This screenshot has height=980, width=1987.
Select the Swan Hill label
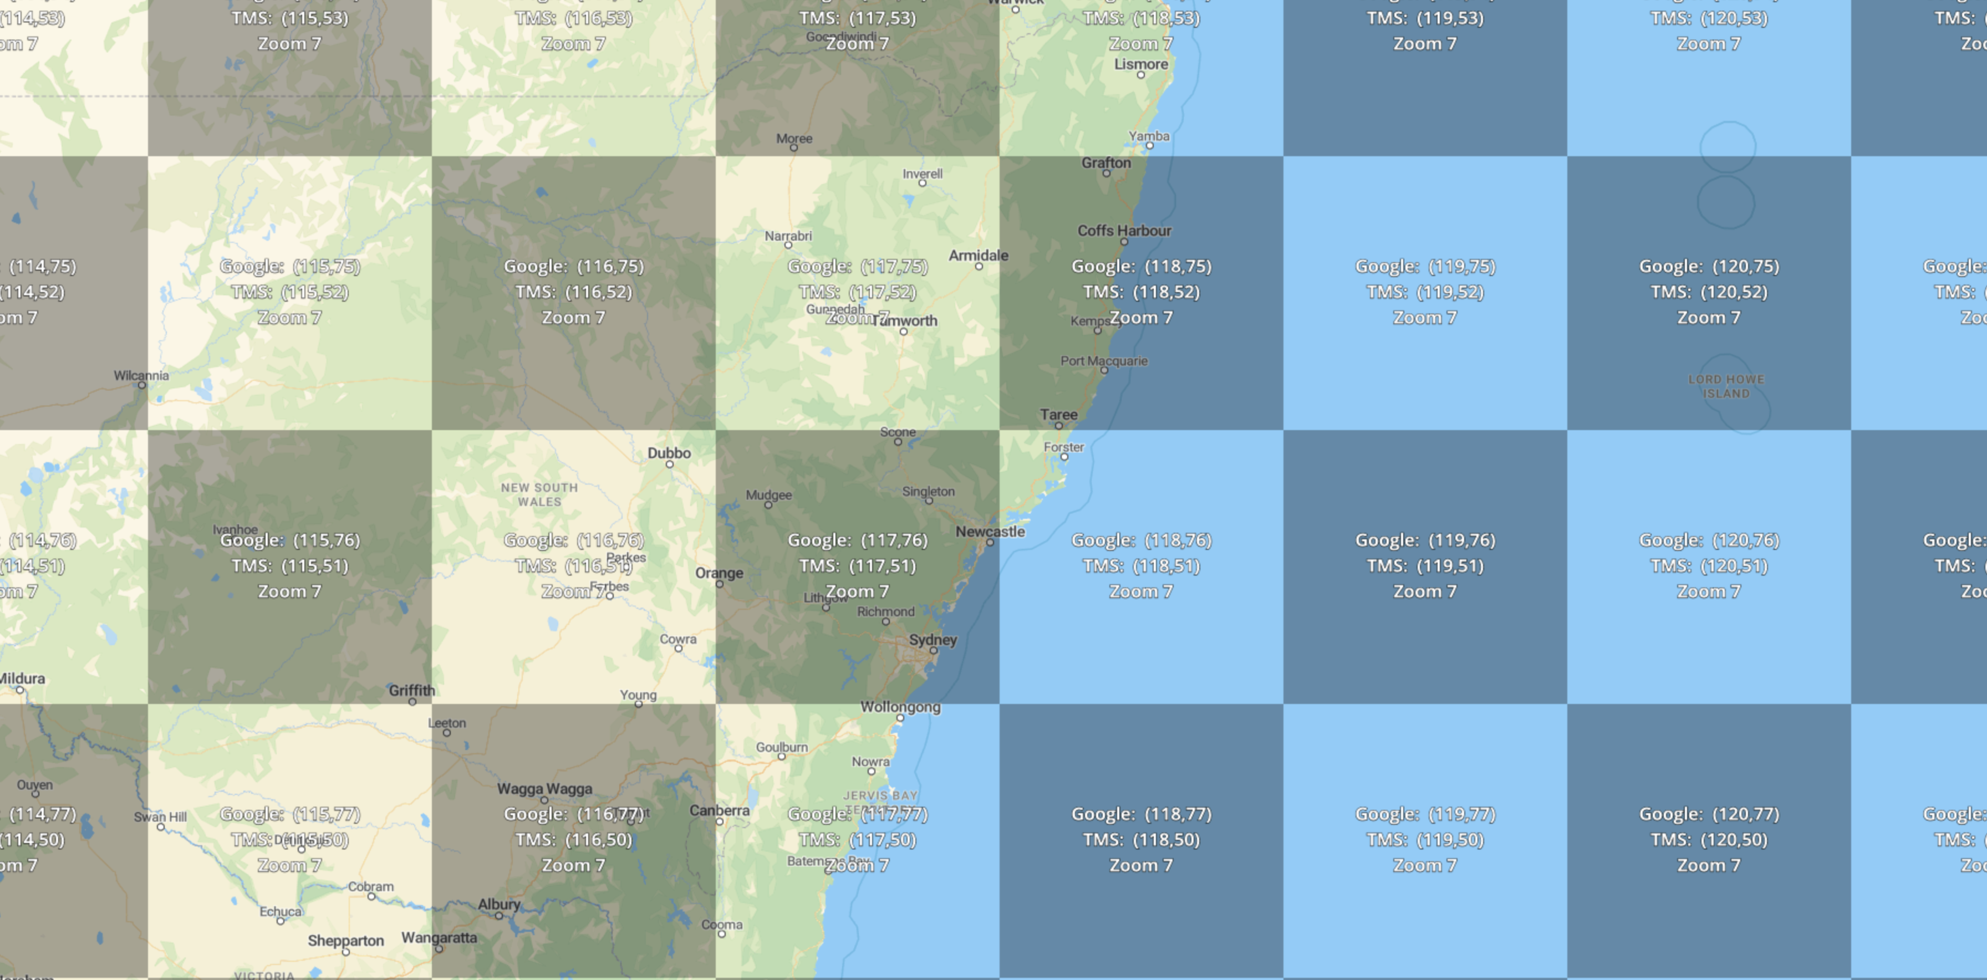(160, 816)
